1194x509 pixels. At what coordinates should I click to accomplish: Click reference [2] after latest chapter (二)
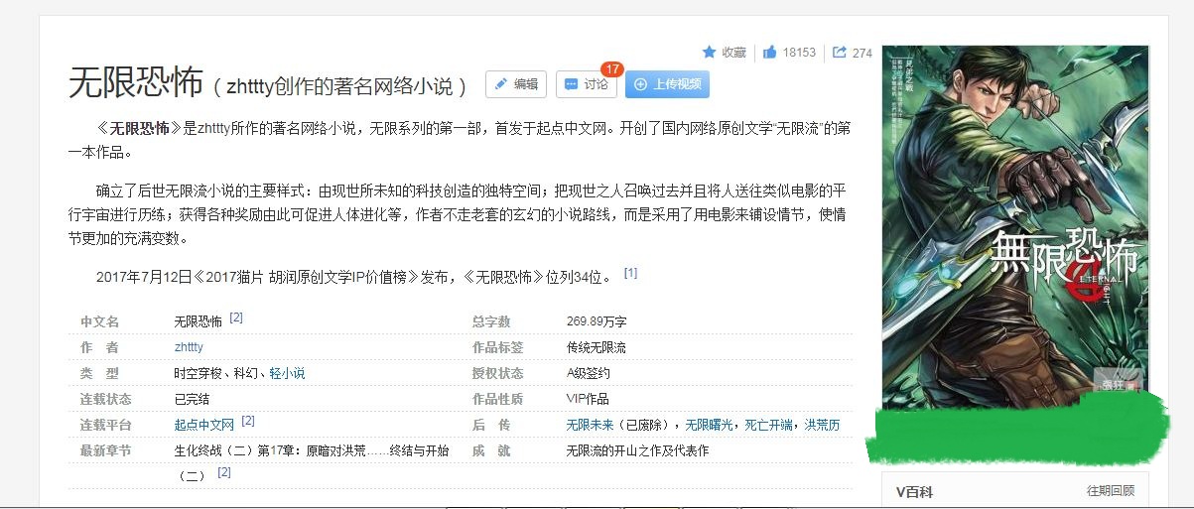coord(224,473)
